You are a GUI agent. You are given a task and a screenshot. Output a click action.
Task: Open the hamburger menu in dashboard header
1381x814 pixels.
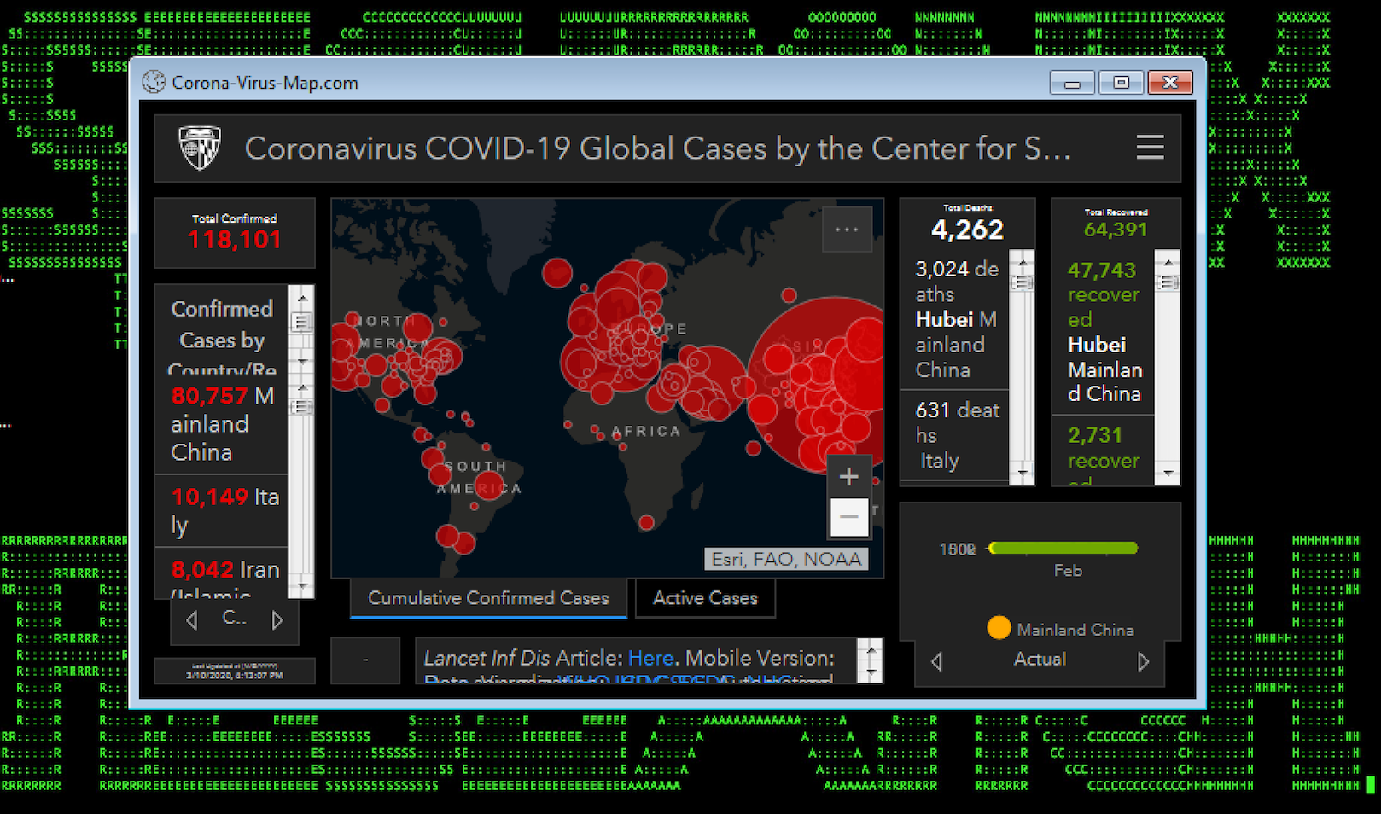click(1150, 148)
